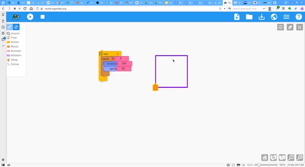Bookmark this page in address bar
Image resolution: width=305 pixels, height=167 pixels.
coord(220,9)
